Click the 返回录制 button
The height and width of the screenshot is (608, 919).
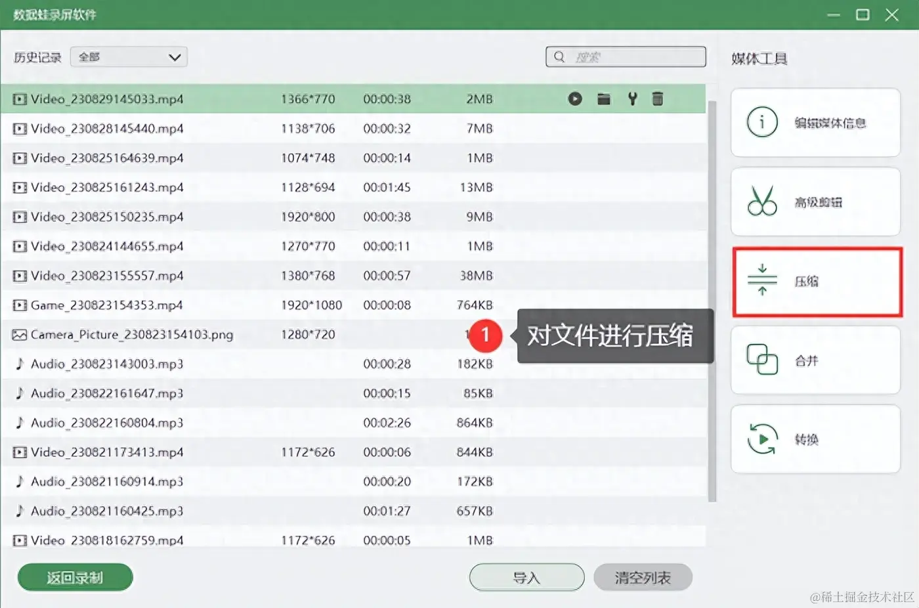point(75,578)
